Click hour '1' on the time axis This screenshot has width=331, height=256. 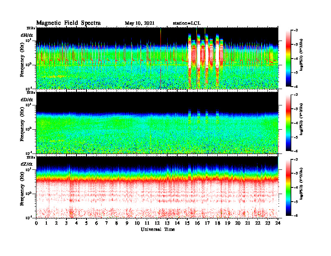click(46, 223)
